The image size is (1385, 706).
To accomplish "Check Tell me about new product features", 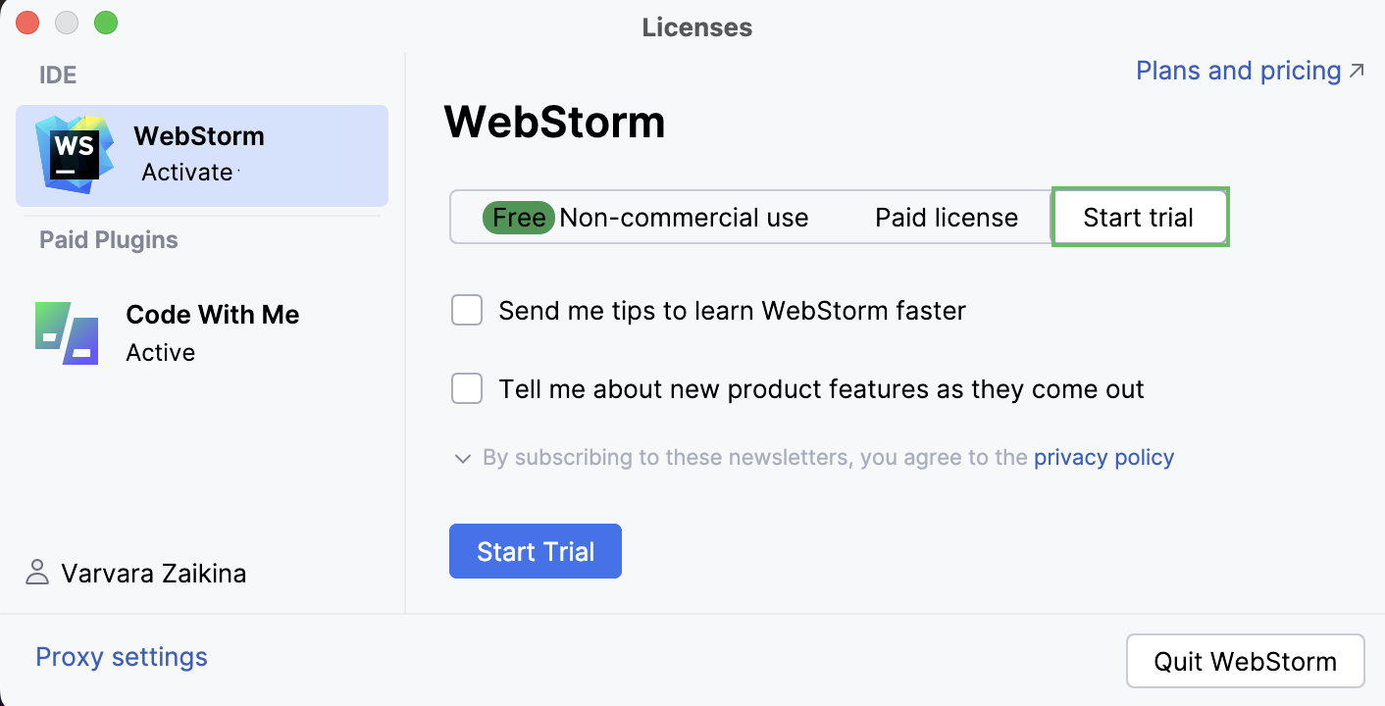I will point(467,388).
